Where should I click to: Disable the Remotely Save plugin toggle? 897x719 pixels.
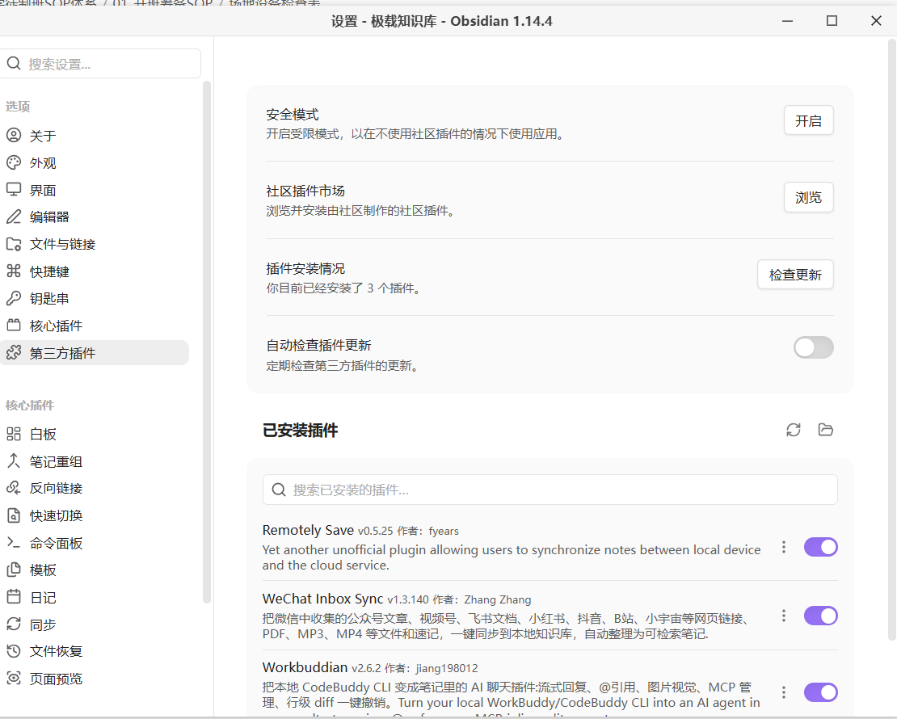tap(821, 548)
